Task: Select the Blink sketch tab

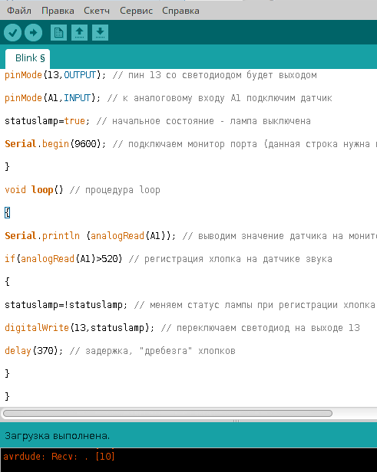Action: [x=28, y=58]
